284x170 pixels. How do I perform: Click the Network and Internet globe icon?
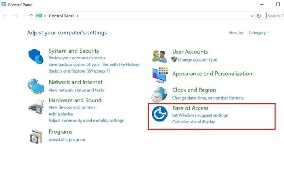pos(36,86)
